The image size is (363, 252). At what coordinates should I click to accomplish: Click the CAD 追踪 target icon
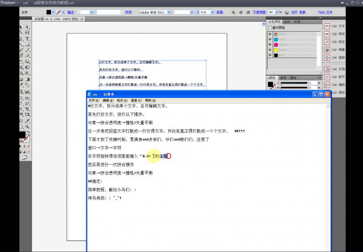(327, 58)
